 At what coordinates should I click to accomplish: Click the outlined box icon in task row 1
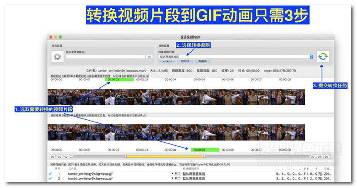tap(178, 174)
